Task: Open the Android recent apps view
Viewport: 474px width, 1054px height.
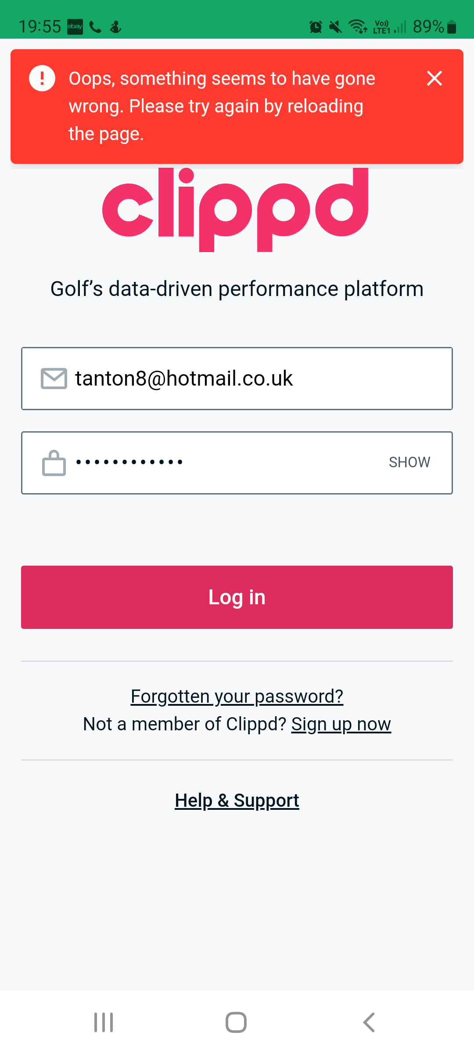Action: [x=104, y=1022]
